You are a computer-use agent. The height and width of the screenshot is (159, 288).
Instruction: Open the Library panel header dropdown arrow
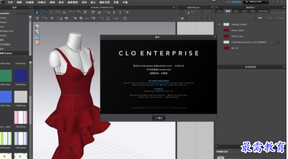pyautogui.click(x=30, y=8)
